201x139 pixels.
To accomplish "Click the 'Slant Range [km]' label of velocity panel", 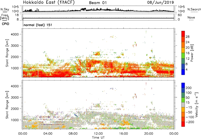I will click(7, 105).
